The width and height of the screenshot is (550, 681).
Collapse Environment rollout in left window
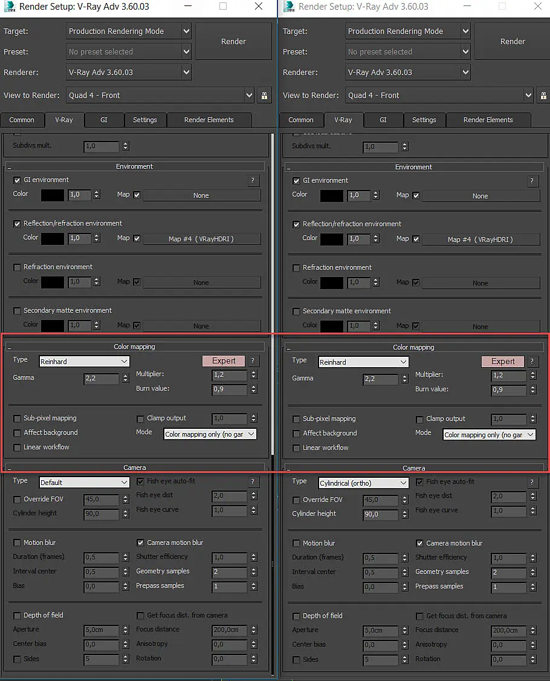click(x=135, y=166)
